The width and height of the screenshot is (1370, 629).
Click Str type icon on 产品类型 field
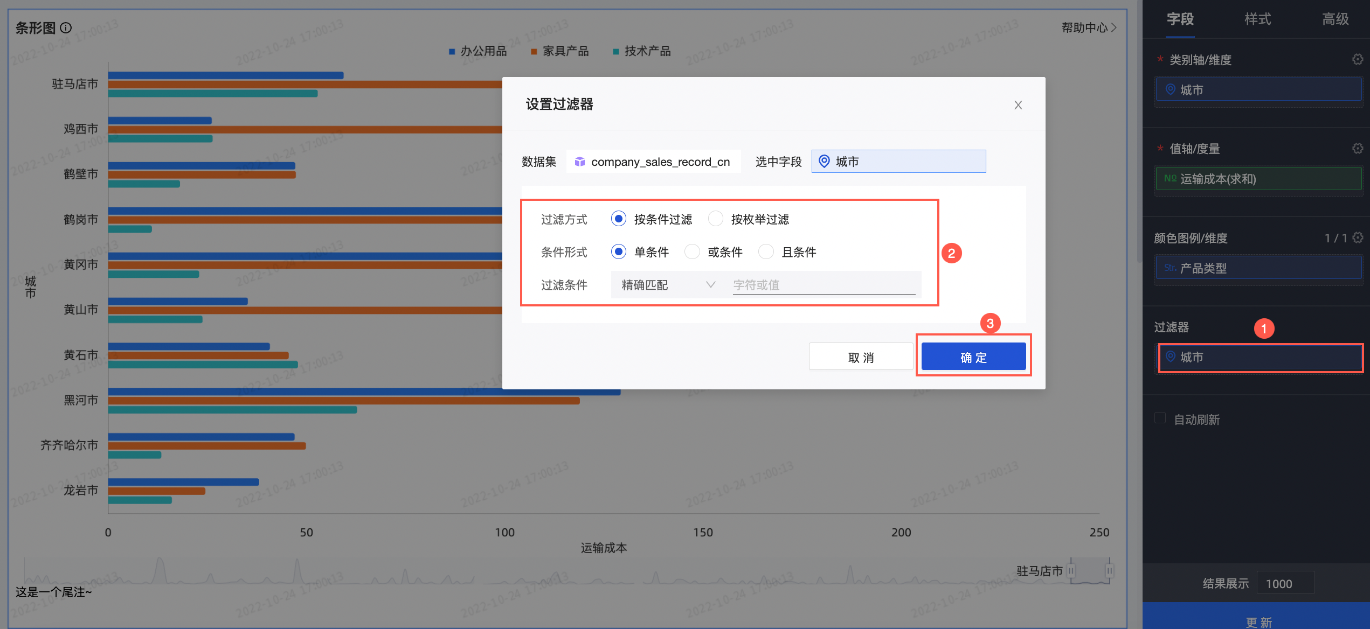[1170, 268]
